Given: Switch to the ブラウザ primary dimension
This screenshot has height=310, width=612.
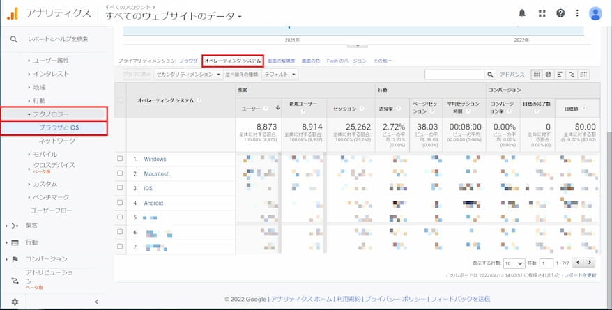Looking at the screenshot, I should pyautogui.click(x=188, y=61).
